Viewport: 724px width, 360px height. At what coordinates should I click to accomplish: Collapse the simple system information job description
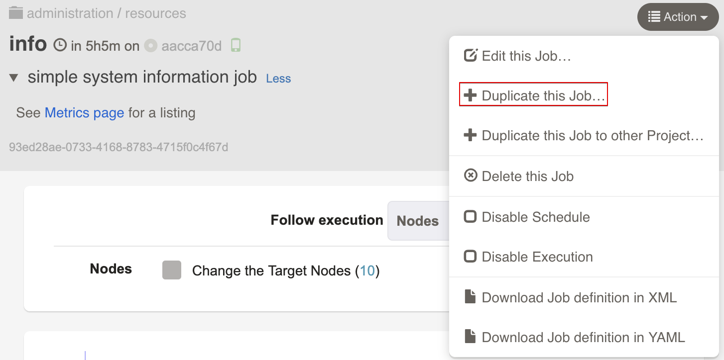tap(13, 77)
